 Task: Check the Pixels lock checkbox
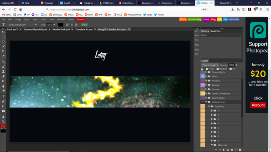coord(207,69)
